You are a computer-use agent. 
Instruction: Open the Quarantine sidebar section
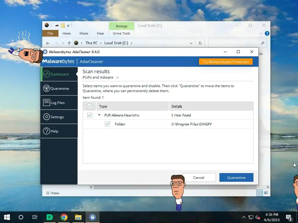tap(59, 88)
